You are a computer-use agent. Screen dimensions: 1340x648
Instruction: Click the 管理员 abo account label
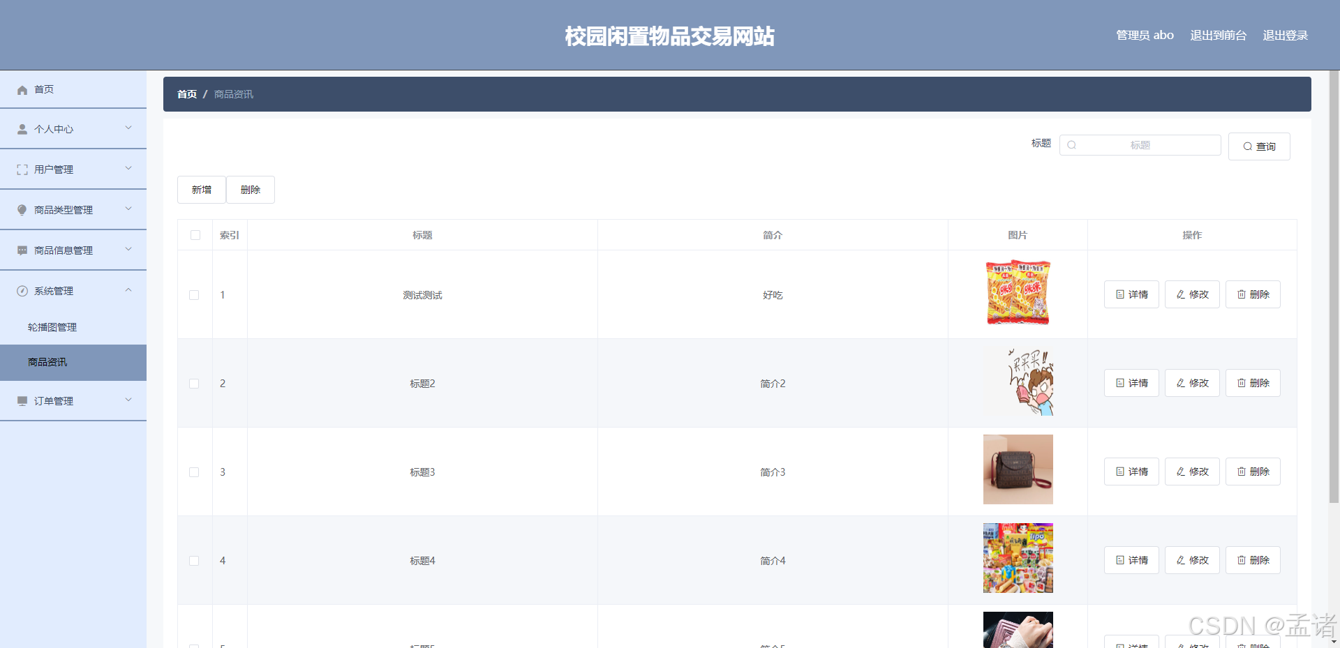coord(1145,35)
